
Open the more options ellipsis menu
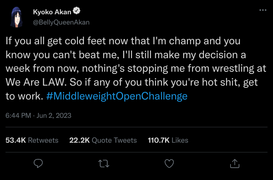pos(263,10)
